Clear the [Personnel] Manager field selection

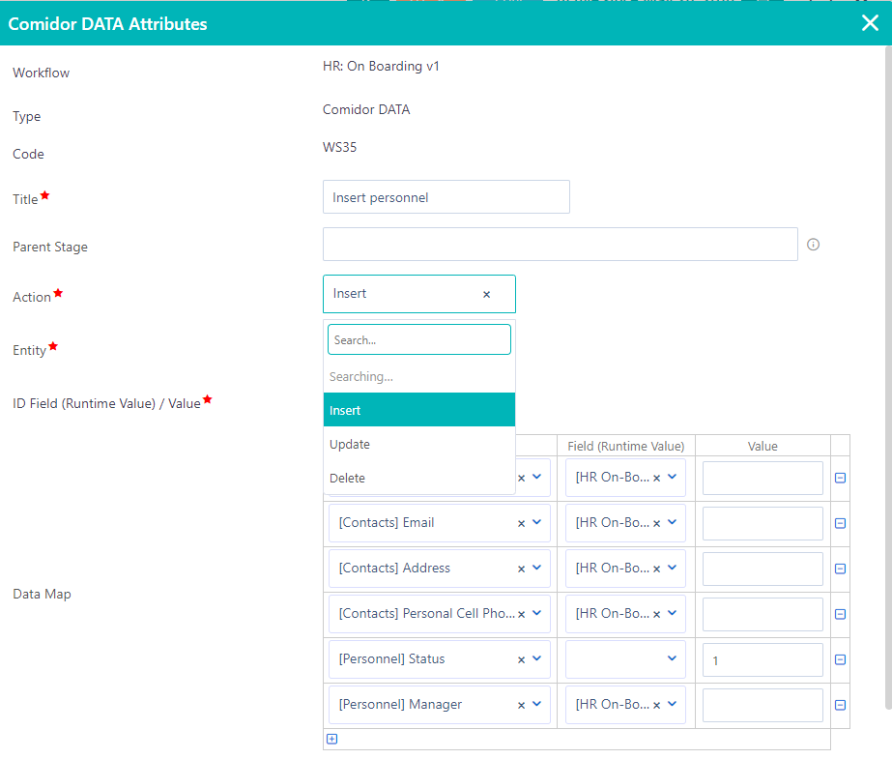[521, 704]
